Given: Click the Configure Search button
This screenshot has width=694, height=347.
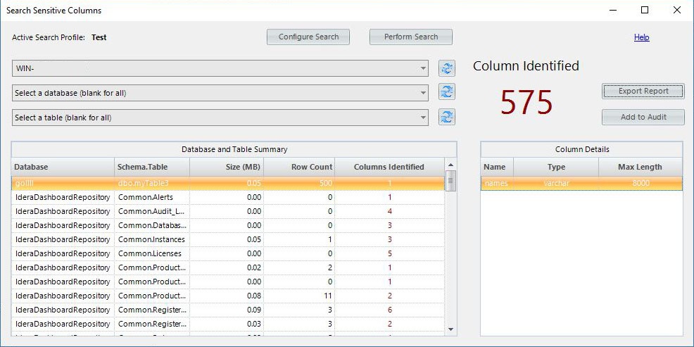Looking at the screenshot, I should click(x=308, y=37).
